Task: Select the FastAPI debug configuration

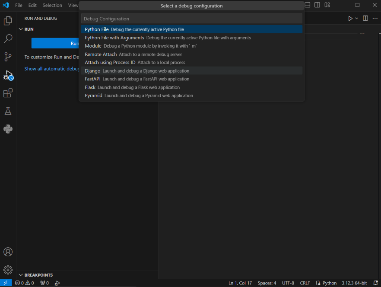Action: coord(191,79)
